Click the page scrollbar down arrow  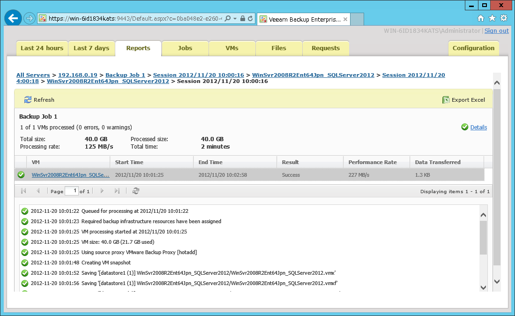[497, 281]
